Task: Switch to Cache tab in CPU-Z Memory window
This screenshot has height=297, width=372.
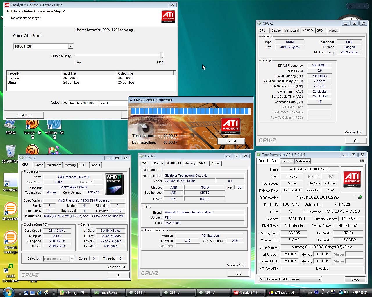Action: click(x=276, y=30)
